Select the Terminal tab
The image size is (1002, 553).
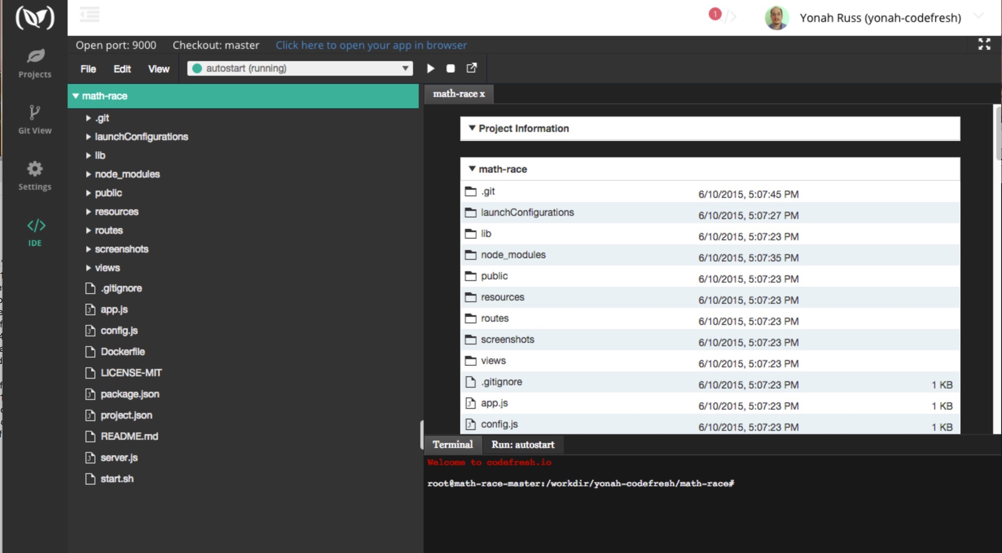(x=453, y=444)
